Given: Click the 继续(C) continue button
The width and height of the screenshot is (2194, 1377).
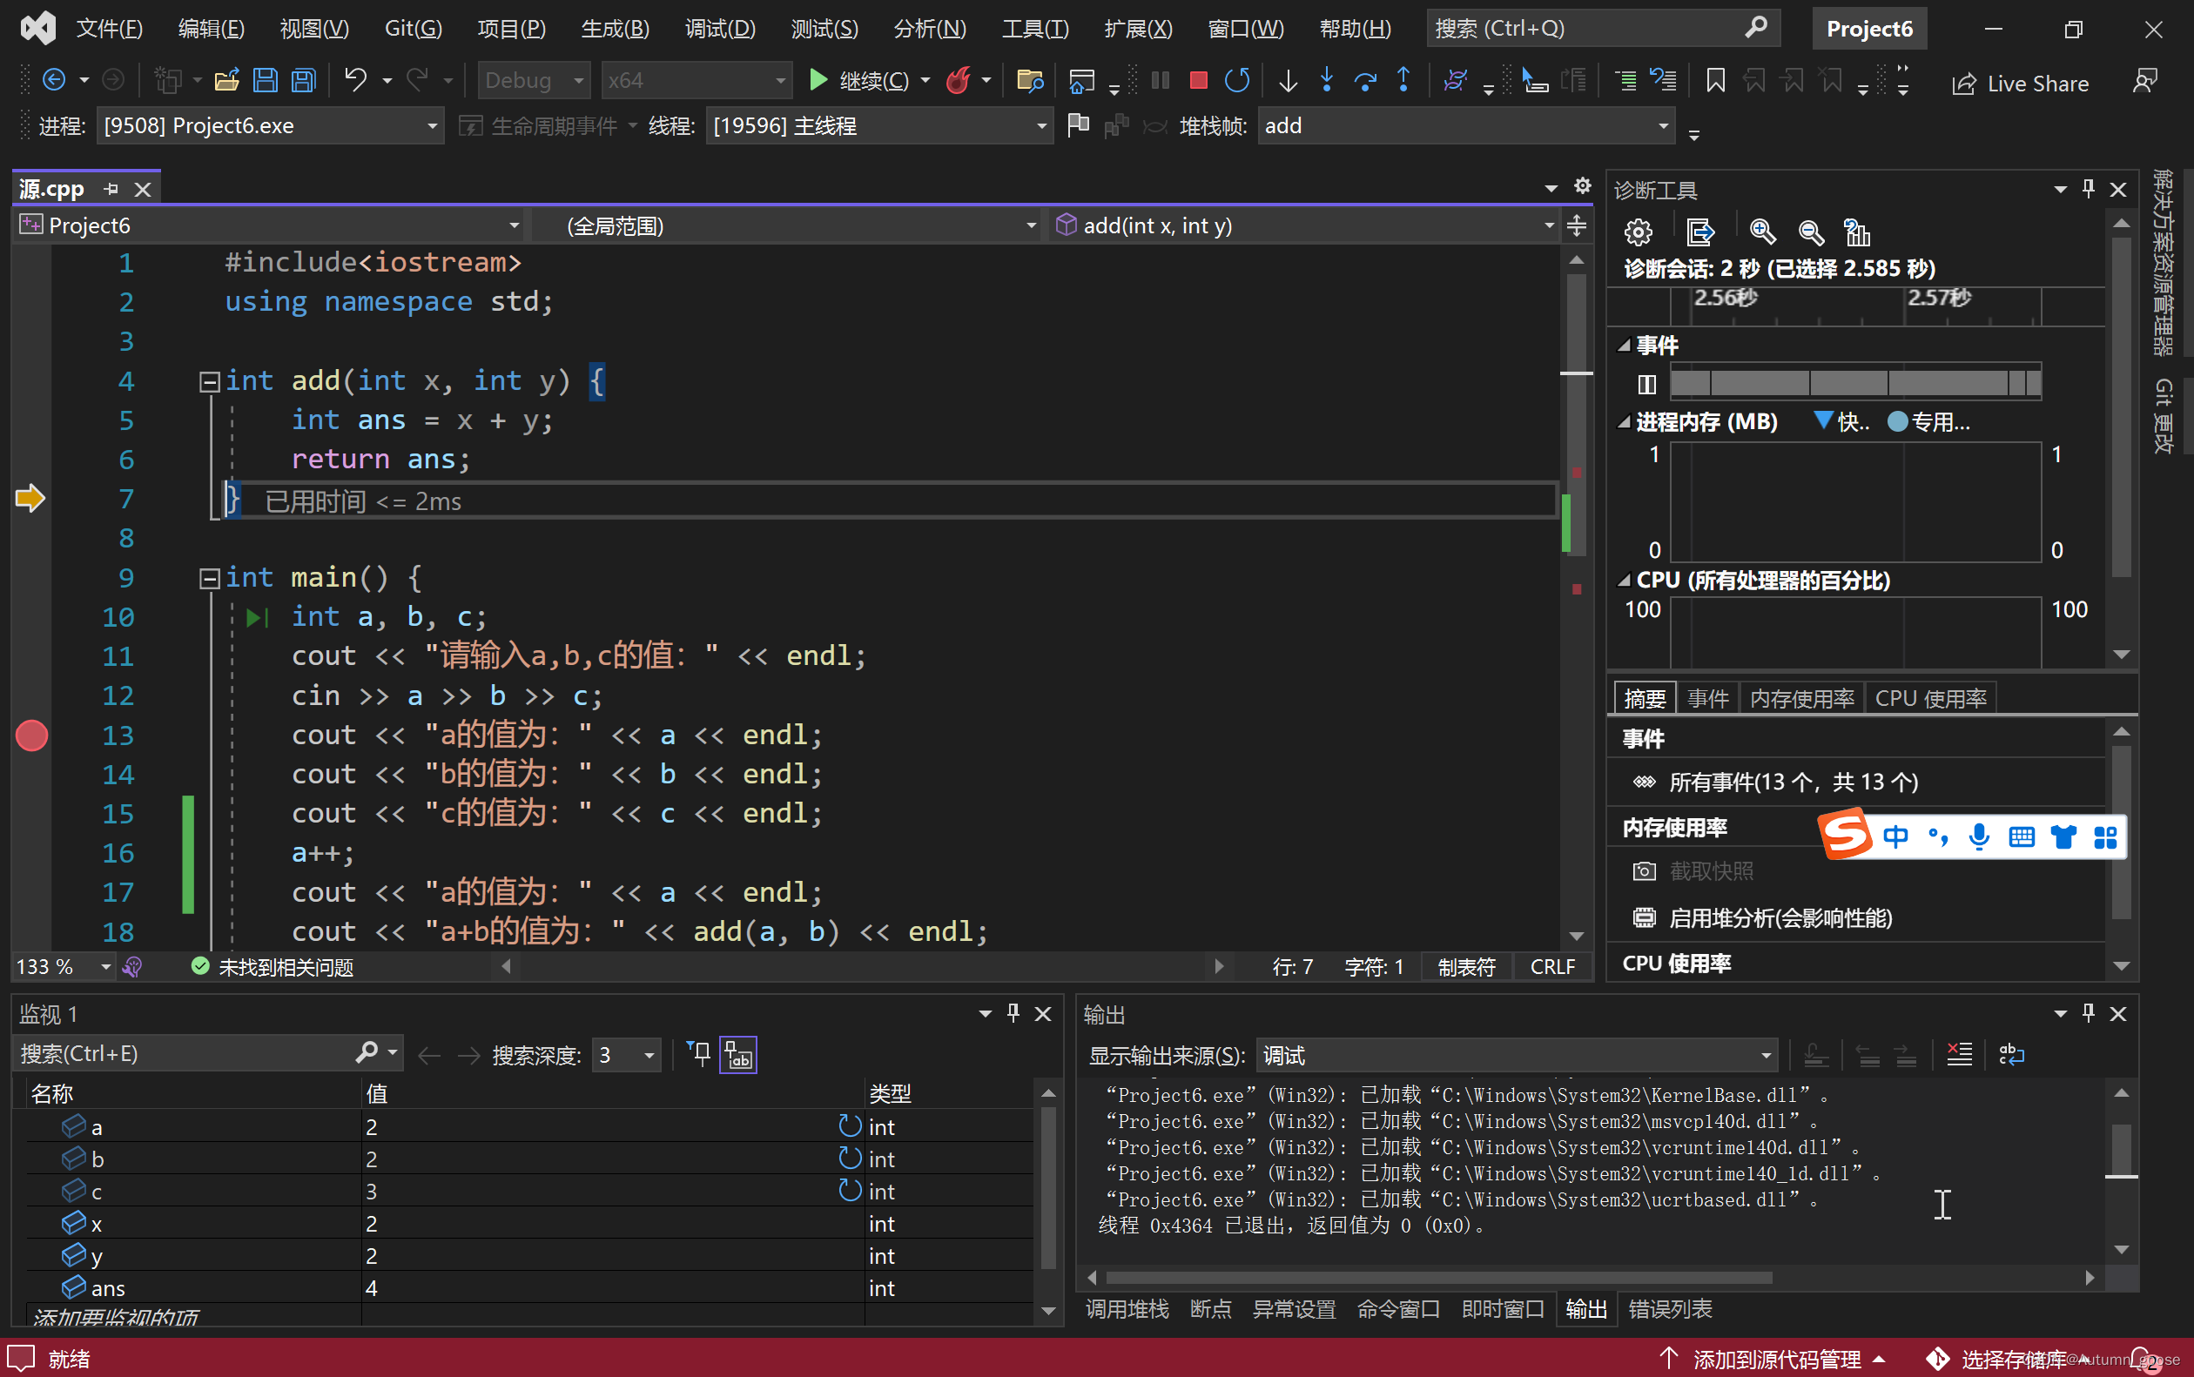Looking at the screenshot, I should click(x=859, y=81).
